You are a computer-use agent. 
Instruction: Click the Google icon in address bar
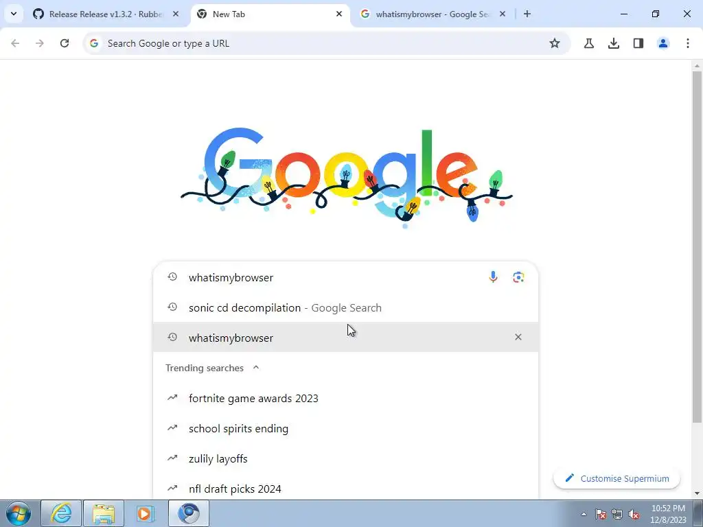coord(93,43)
